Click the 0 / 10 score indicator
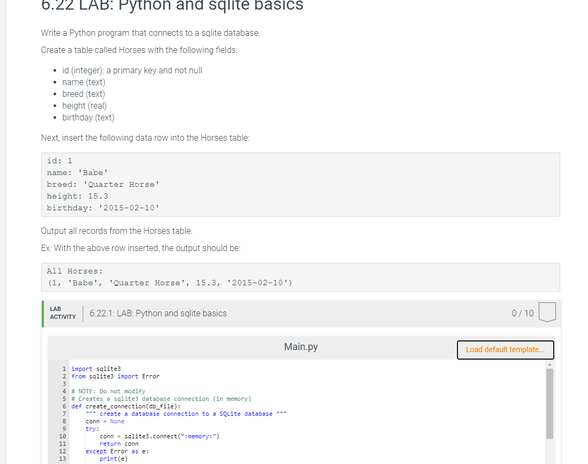588x464 pixels. coord(522,313)
